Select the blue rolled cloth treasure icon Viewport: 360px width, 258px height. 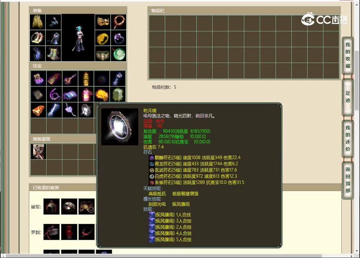click(70, 94)
